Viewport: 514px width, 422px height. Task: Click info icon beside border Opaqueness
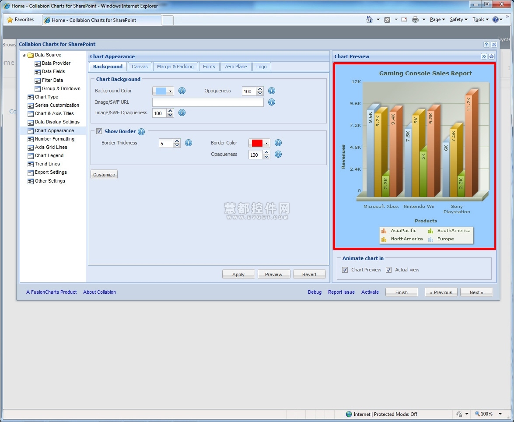pos(278,154)
